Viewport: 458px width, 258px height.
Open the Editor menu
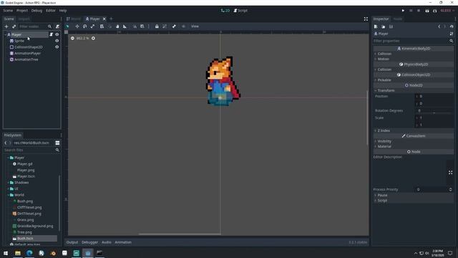tap(51, 11)
